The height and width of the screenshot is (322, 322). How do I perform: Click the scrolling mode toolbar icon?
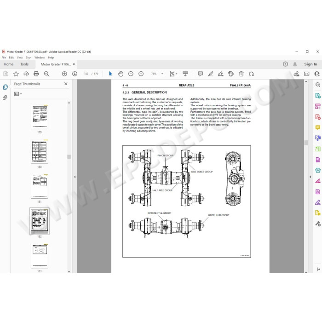(x=185, y=74)
